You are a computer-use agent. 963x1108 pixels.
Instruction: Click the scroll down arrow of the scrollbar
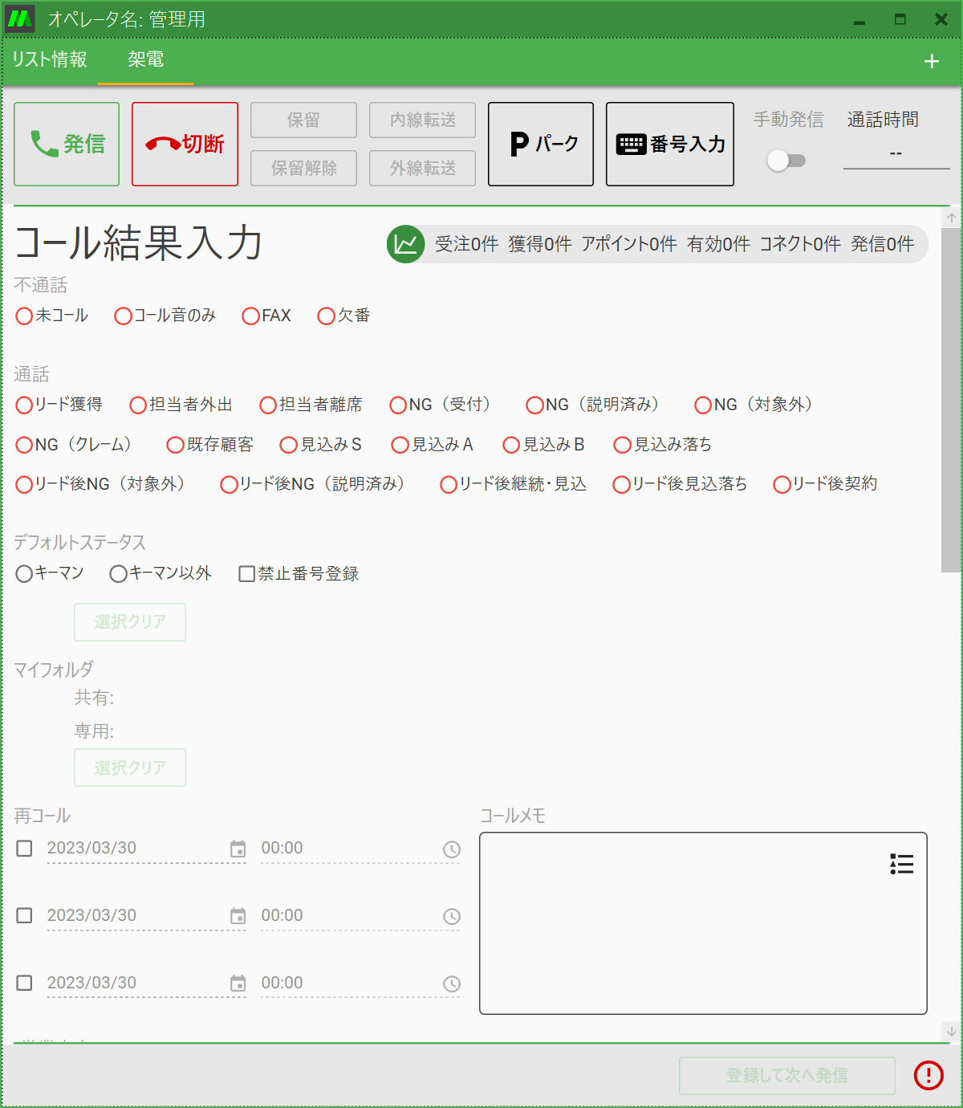pos(951,1031)
